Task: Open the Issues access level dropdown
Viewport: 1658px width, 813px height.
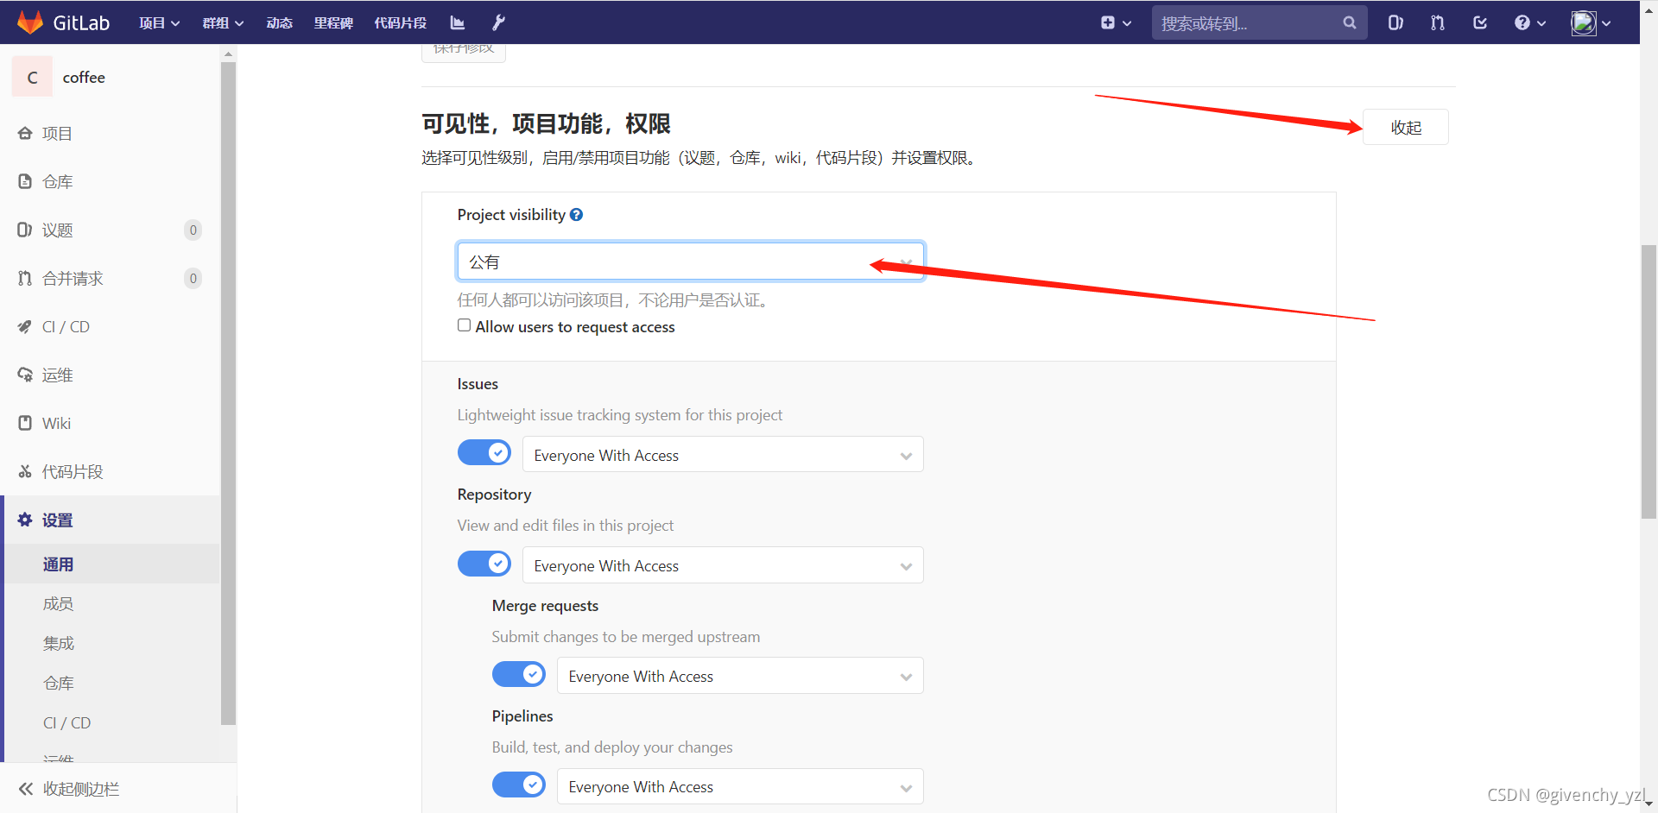Action: pos(723,455)
